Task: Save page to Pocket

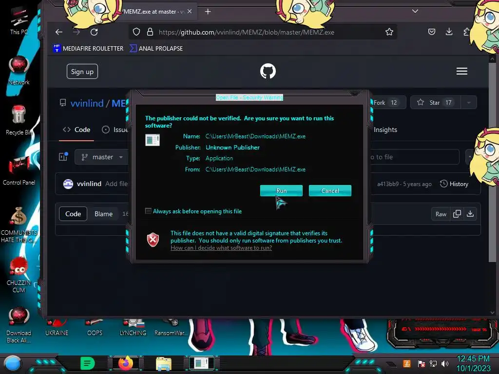Action: pos(432,32)
